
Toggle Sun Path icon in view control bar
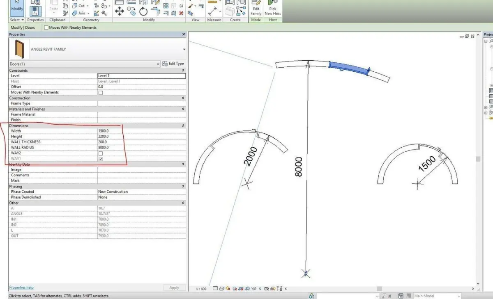pos(228,288)
